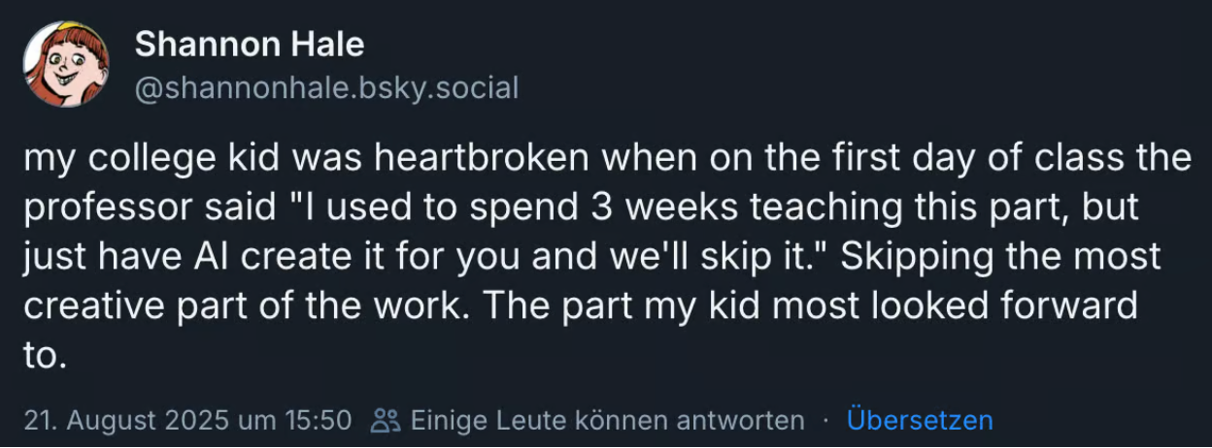Click the final word "to." in the post
Viewport: 1212px width, 448px height.
click(45, 356)
